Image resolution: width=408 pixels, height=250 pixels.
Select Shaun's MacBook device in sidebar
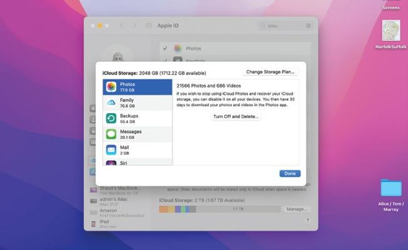pos(117,190)
